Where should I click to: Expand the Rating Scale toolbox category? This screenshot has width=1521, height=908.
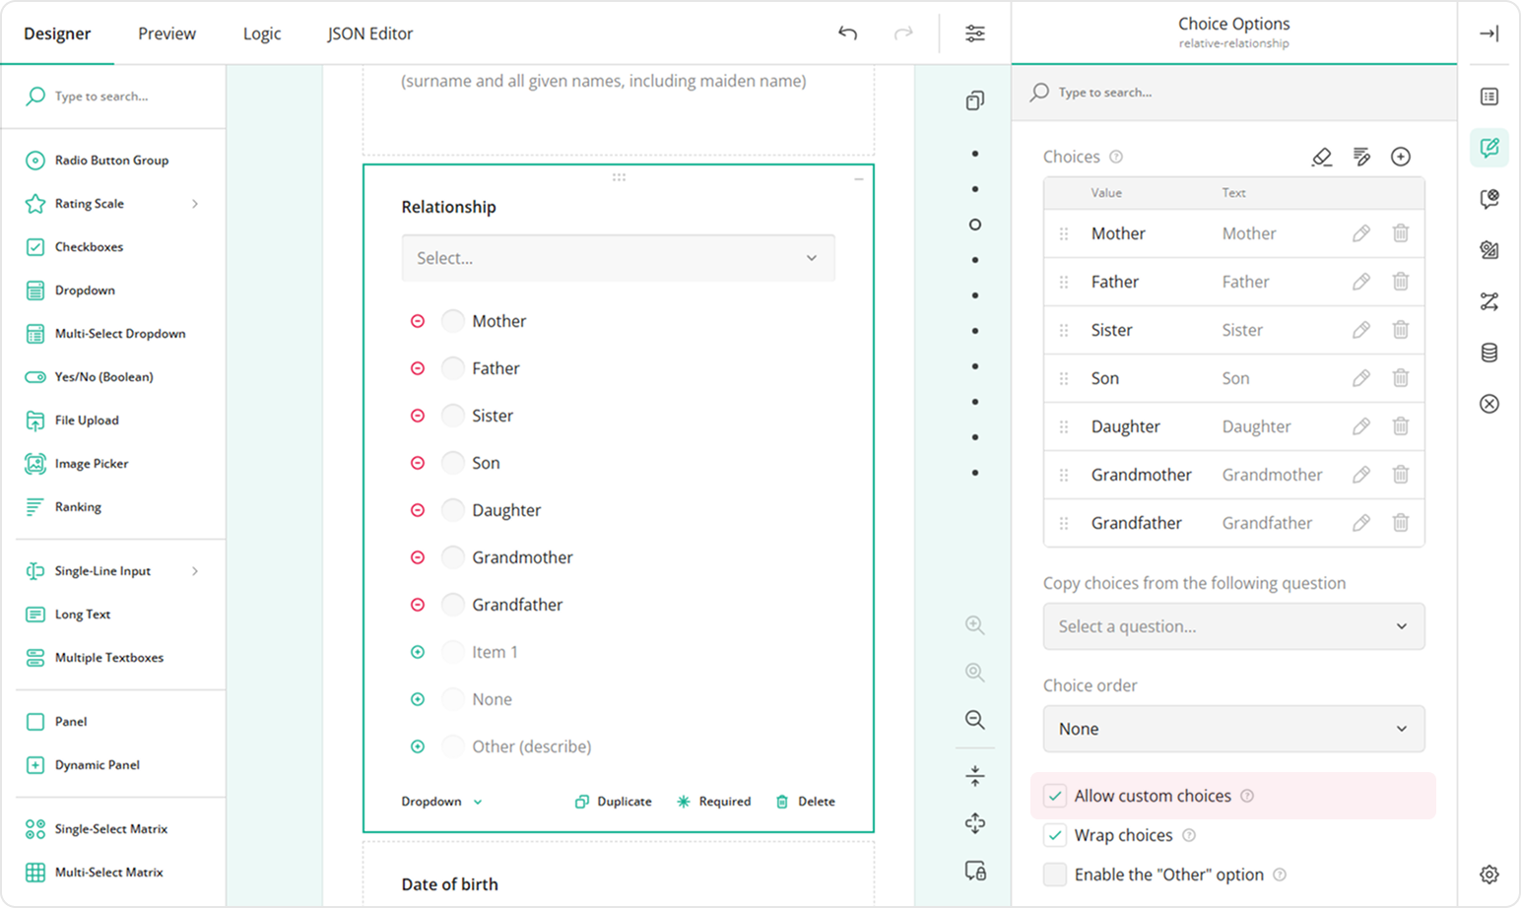195,204
